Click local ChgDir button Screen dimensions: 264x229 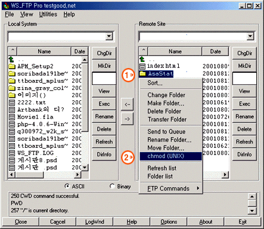click(x=104, y=53)
